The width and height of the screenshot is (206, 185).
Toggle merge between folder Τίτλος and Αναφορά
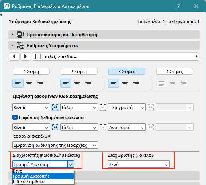point(103,127)
